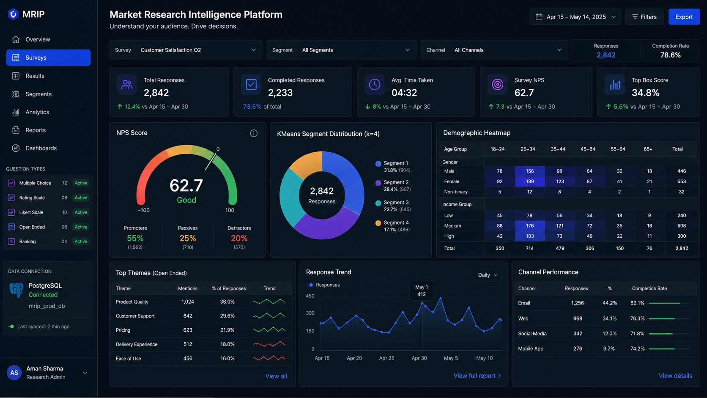Image resolution: width=707 pixels, height=398 pixels.
Task: Toggle Ranking Active status badge
Action: pos(81,242)
